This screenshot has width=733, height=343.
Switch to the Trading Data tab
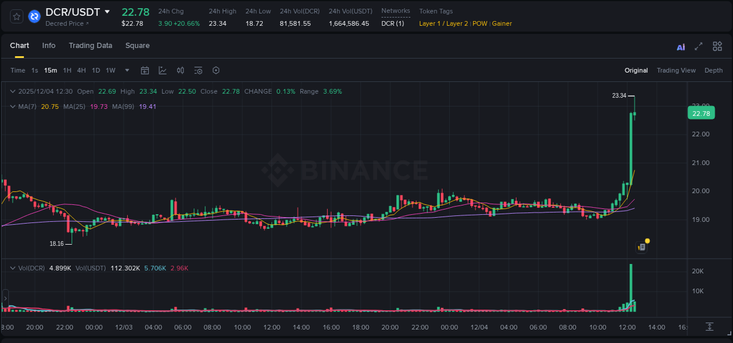[x=90, y=45]
